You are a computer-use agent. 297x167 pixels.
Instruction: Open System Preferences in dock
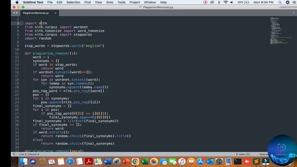click(219, 161)
